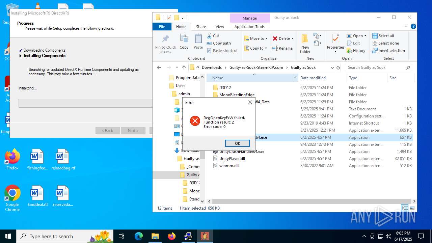The image size is (432, 243).
Task: Select winmm.dll file
Action: 229,166
